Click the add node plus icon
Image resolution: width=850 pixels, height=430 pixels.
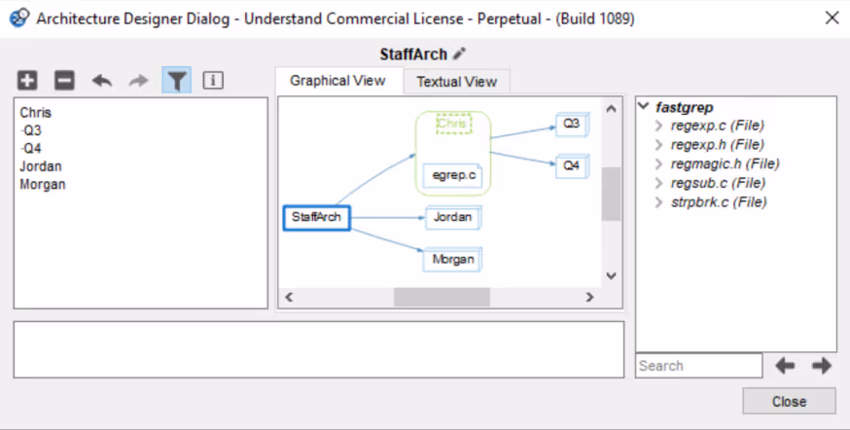pyautogui.click(x=27, y=80)
